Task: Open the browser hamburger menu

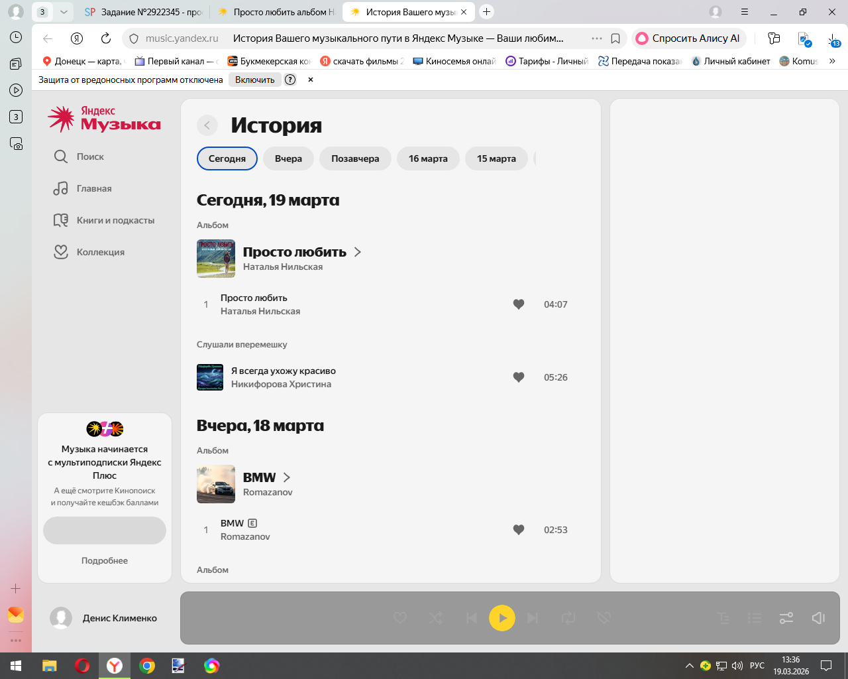Action: click(745, 12)
